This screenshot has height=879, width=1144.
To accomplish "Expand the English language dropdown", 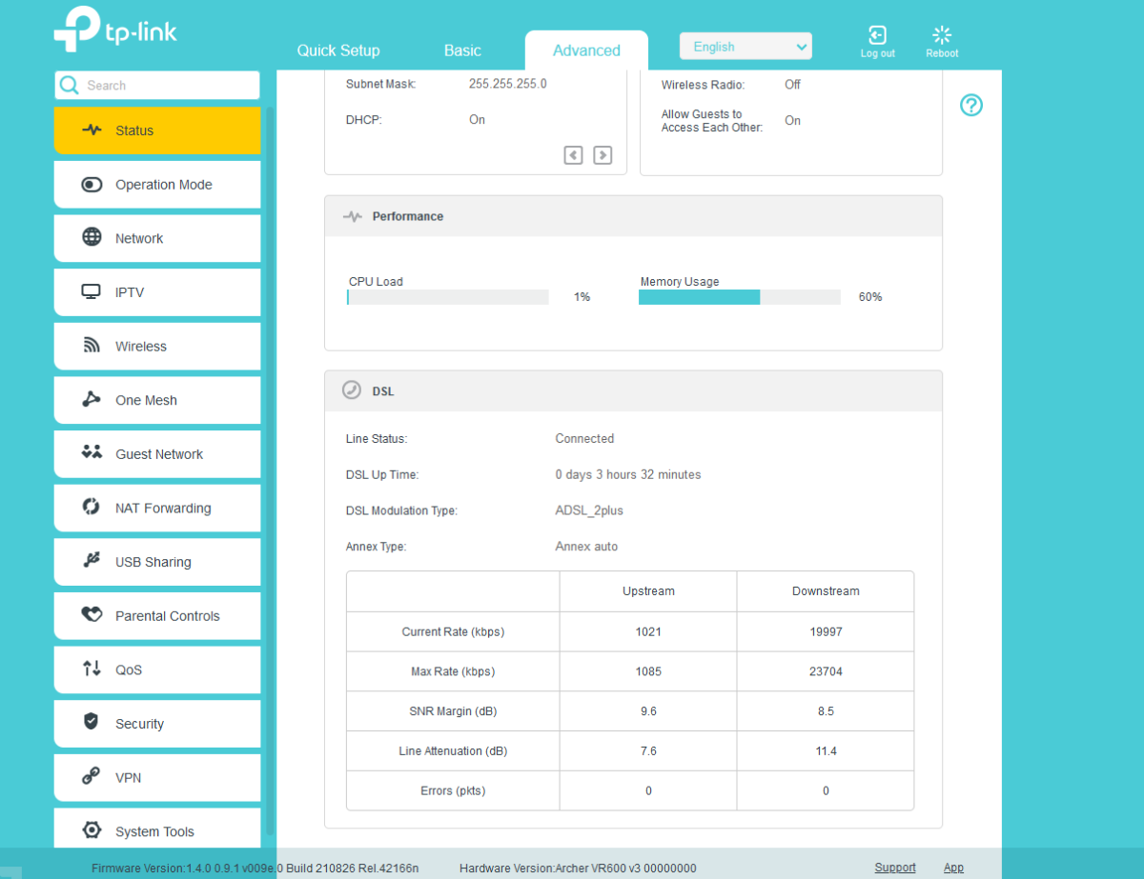I will [x=745, y=47].
